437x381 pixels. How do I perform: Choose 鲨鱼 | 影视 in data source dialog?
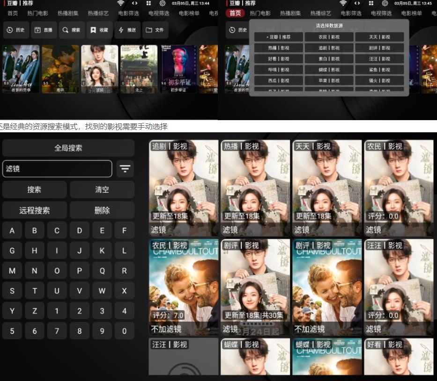379,70
